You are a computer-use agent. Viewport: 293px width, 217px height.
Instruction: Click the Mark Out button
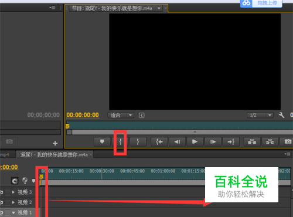[138, 141]
